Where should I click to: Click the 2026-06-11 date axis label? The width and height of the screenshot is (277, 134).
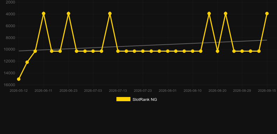(x=43, y=91)
